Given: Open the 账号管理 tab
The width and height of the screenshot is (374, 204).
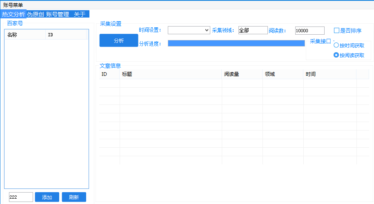Looking at the screenshot, I should pyautogui.click(x=58, y=14).
